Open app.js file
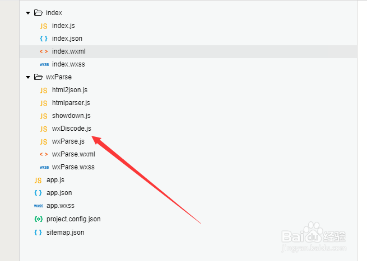This screenshot has height=261, width=367. click(55, 180)
